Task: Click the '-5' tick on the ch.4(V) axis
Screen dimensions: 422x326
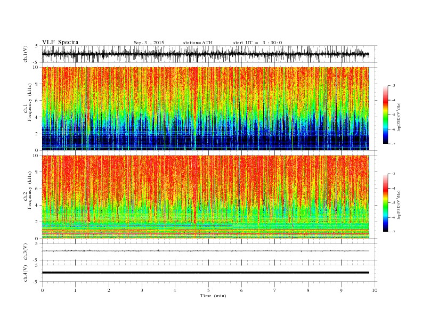Action: 36,282
